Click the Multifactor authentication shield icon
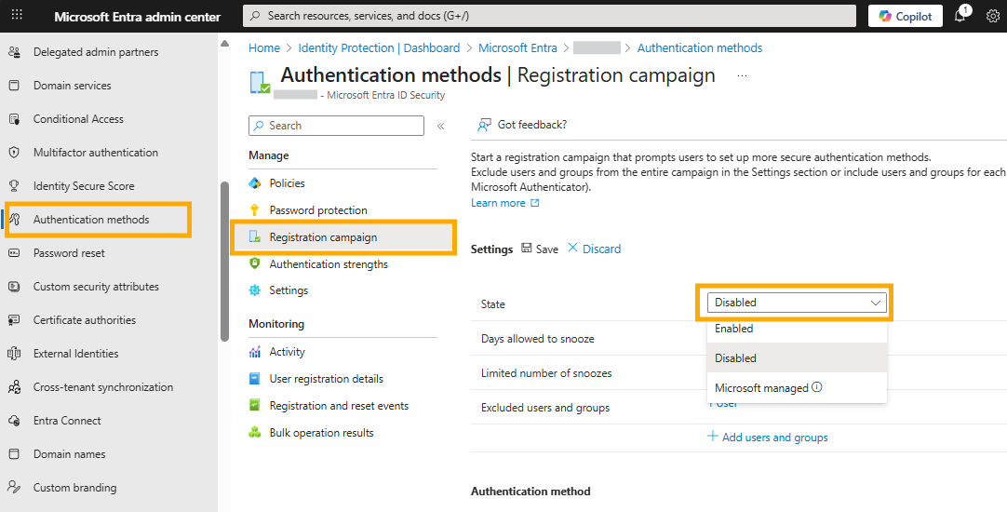The image size is (1007, 512). click(x=14, y=153)
